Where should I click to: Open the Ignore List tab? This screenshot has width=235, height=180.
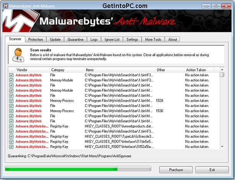[x=112, y=40]
